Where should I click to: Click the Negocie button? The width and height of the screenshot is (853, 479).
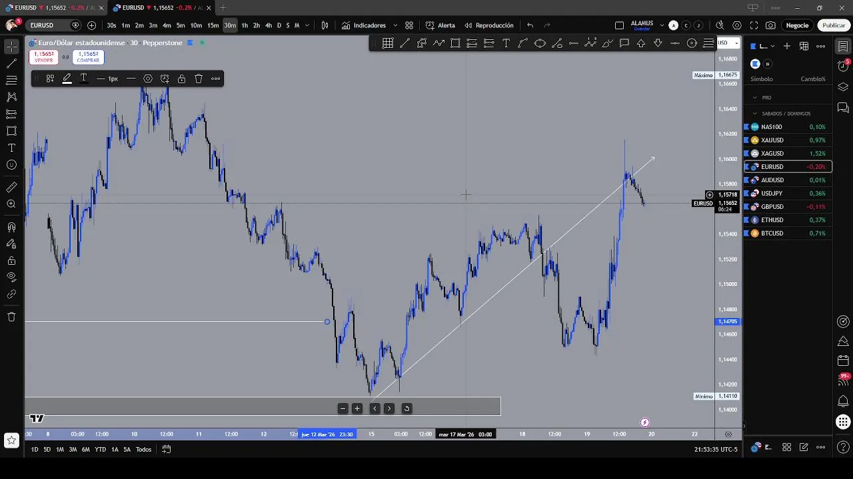point(797,25)
